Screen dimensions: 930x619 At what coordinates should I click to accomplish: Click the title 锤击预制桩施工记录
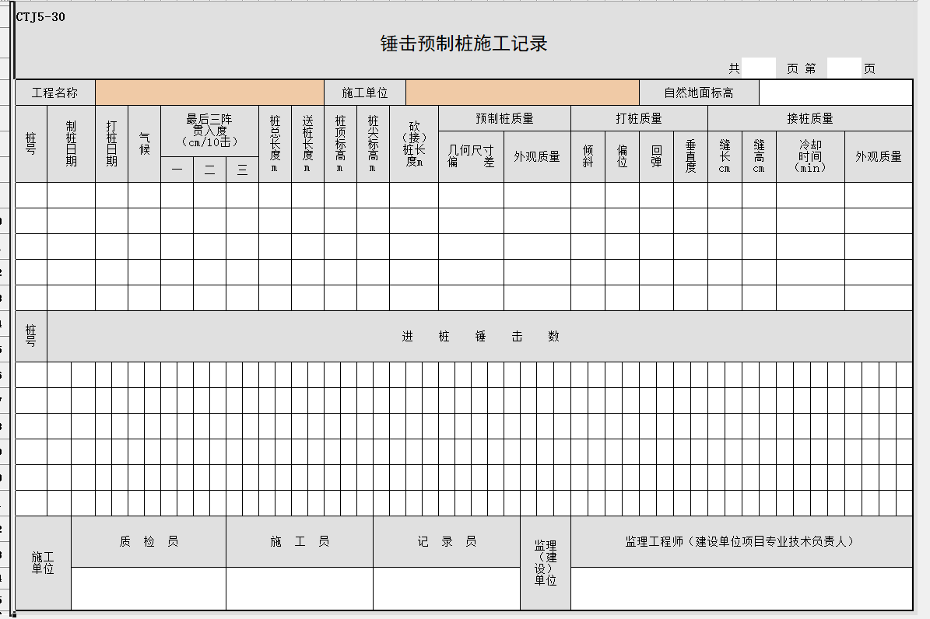tap(464, 44)
